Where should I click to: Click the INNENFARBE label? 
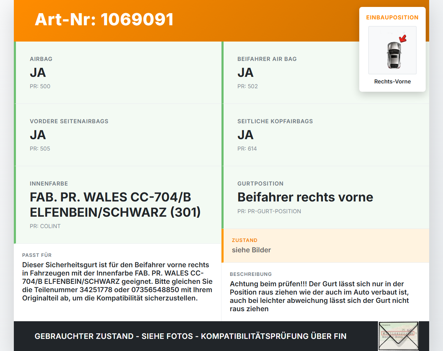coord(49,183)
